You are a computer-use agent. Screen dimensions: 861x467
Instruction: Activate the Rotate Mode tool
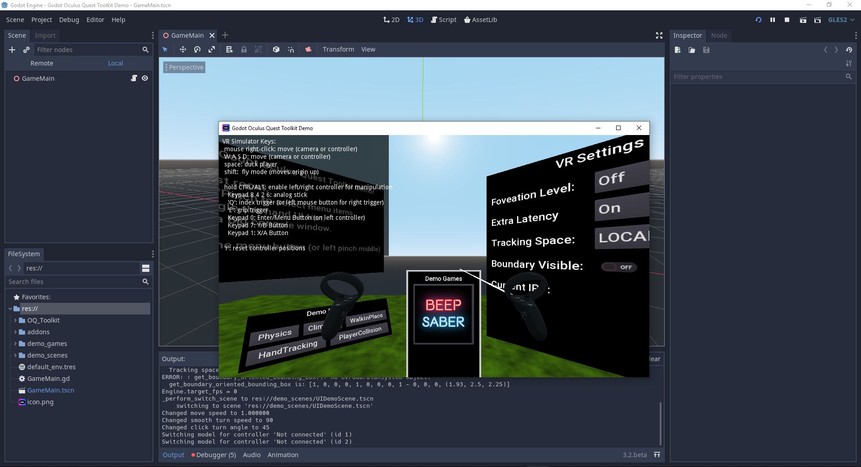(x=197, y=49)
